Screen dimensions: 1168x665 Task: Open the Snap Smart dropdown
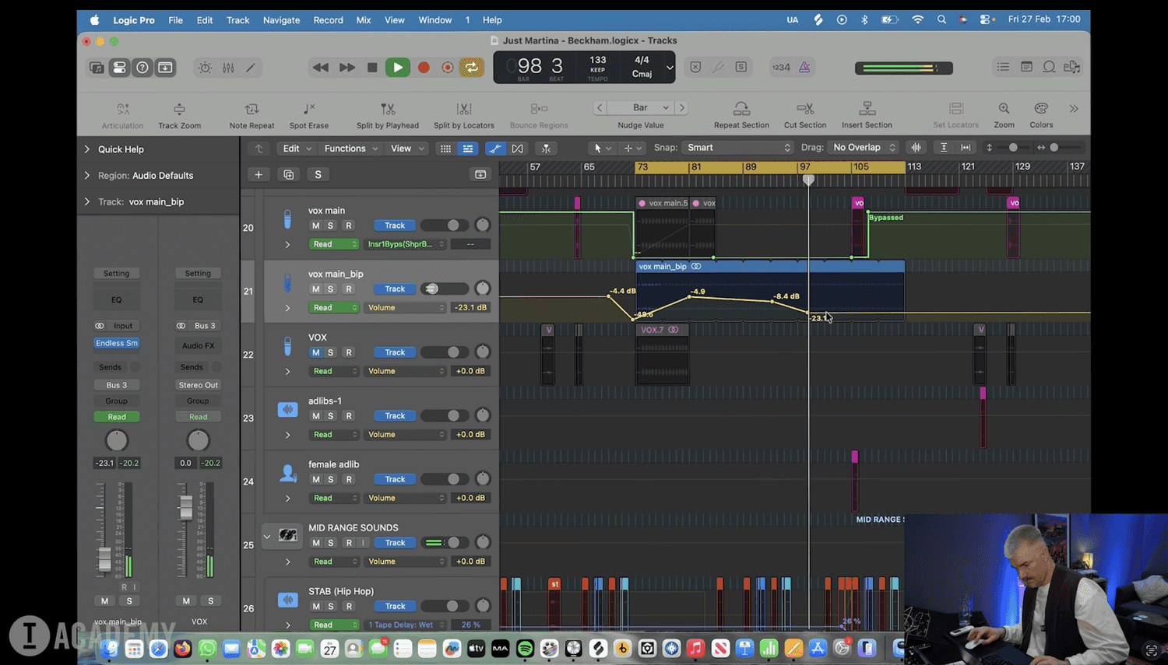(x=737, y=148)
